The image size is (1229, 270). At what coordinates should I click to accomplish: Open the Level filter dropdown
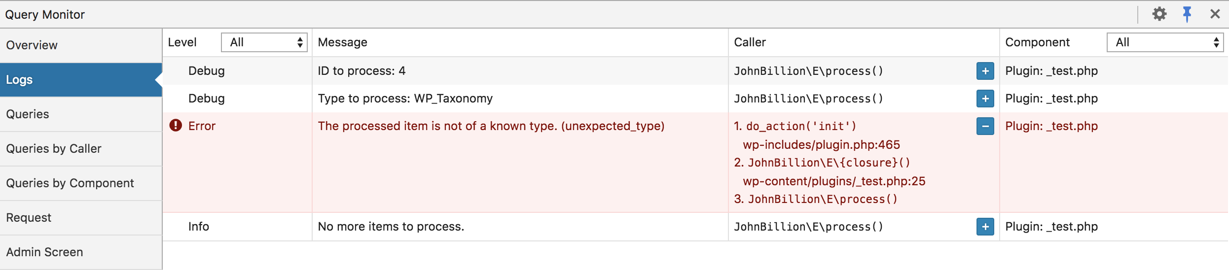(x=264, y=42)
